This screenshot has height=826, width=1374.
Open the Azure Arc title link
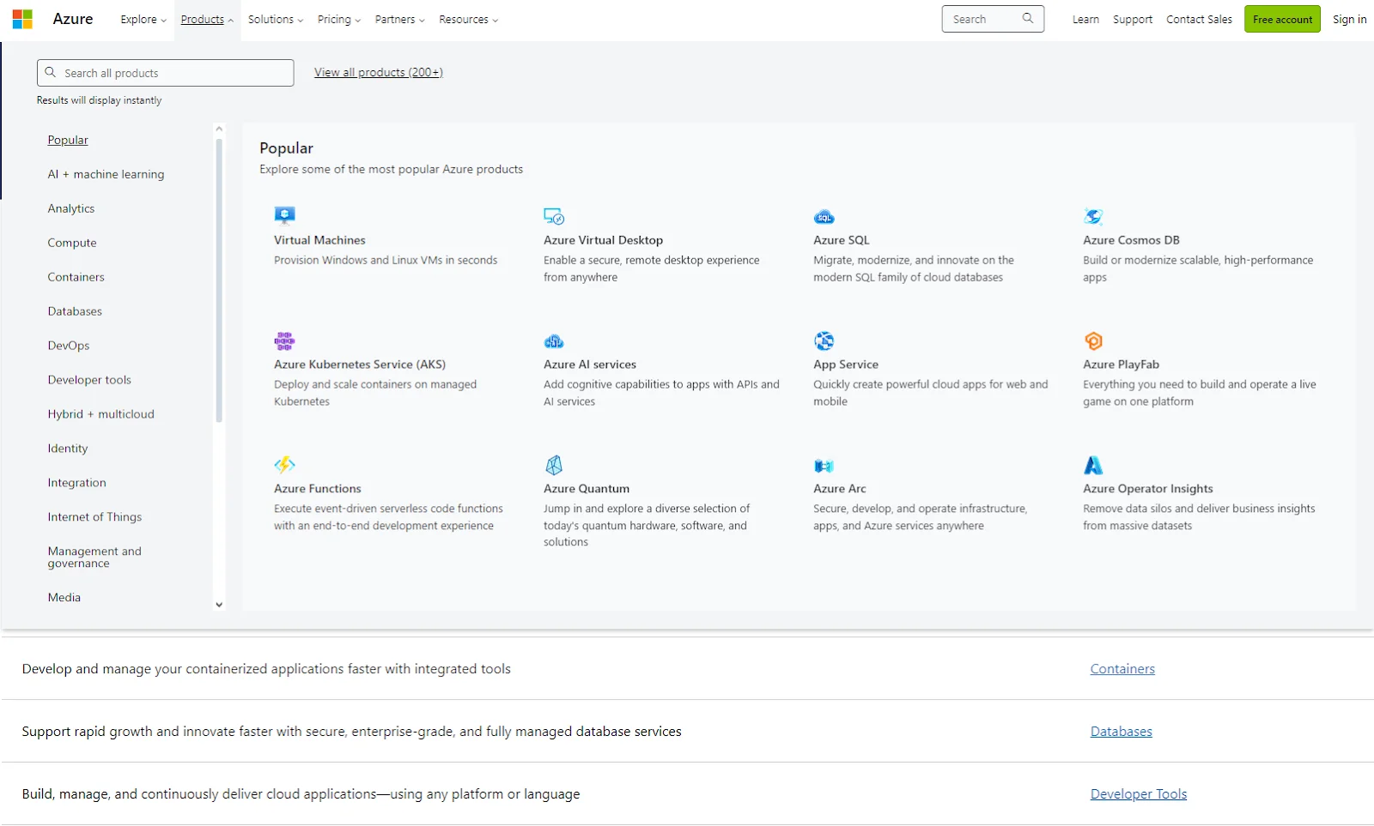[x=840, y=489]
